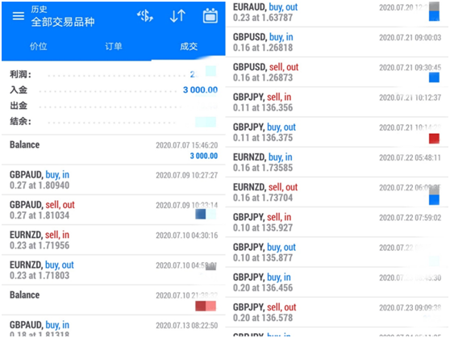
Task: Tap timestamp 2020.07.22 05:48:11
Action: pyautogui.click(x=410, y=157)
